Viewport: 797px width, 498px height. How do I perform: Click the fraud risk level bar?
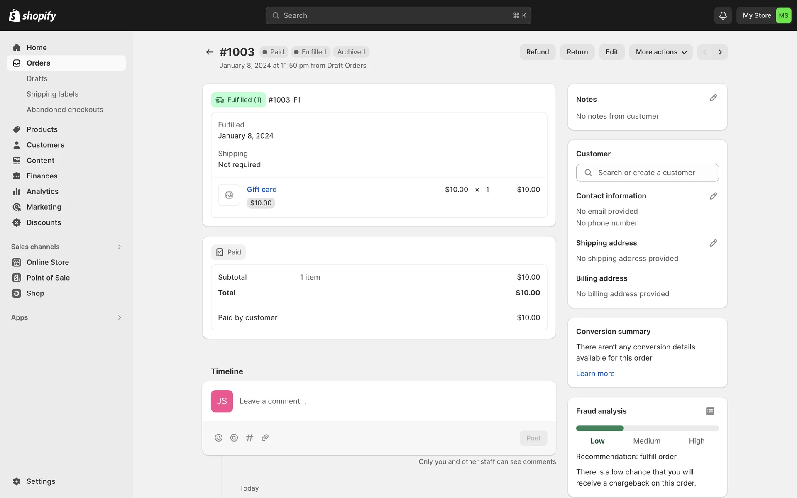click(647, 428)
